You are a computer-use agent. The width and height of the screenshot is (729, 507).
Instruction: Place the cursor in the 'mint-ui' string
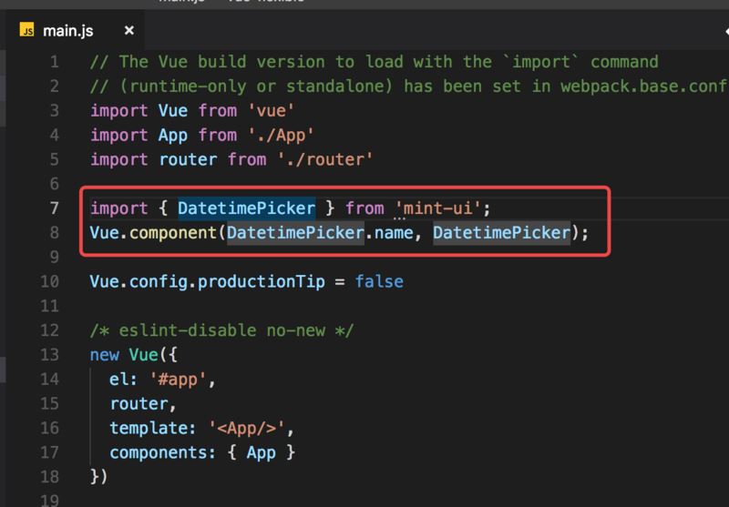(x=438, y=208)
